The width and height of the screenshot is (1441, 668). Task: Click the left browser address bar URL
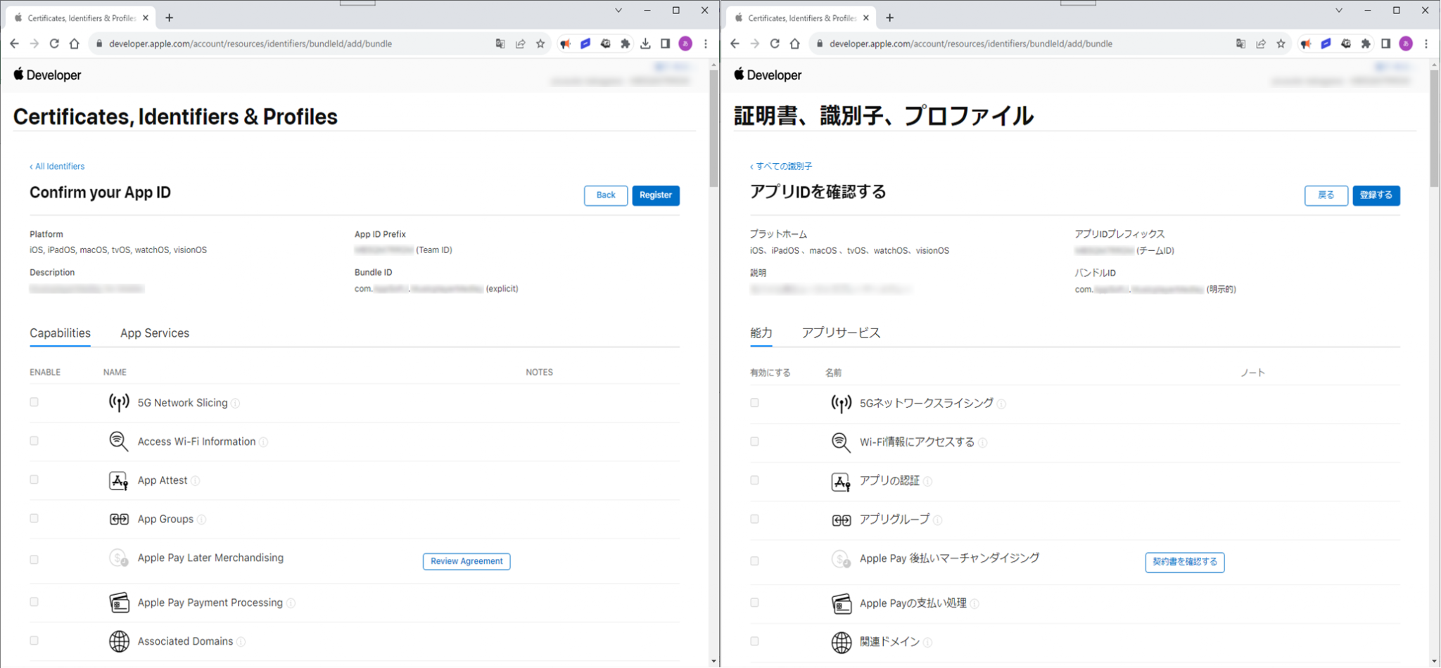[x=250, y=44]
